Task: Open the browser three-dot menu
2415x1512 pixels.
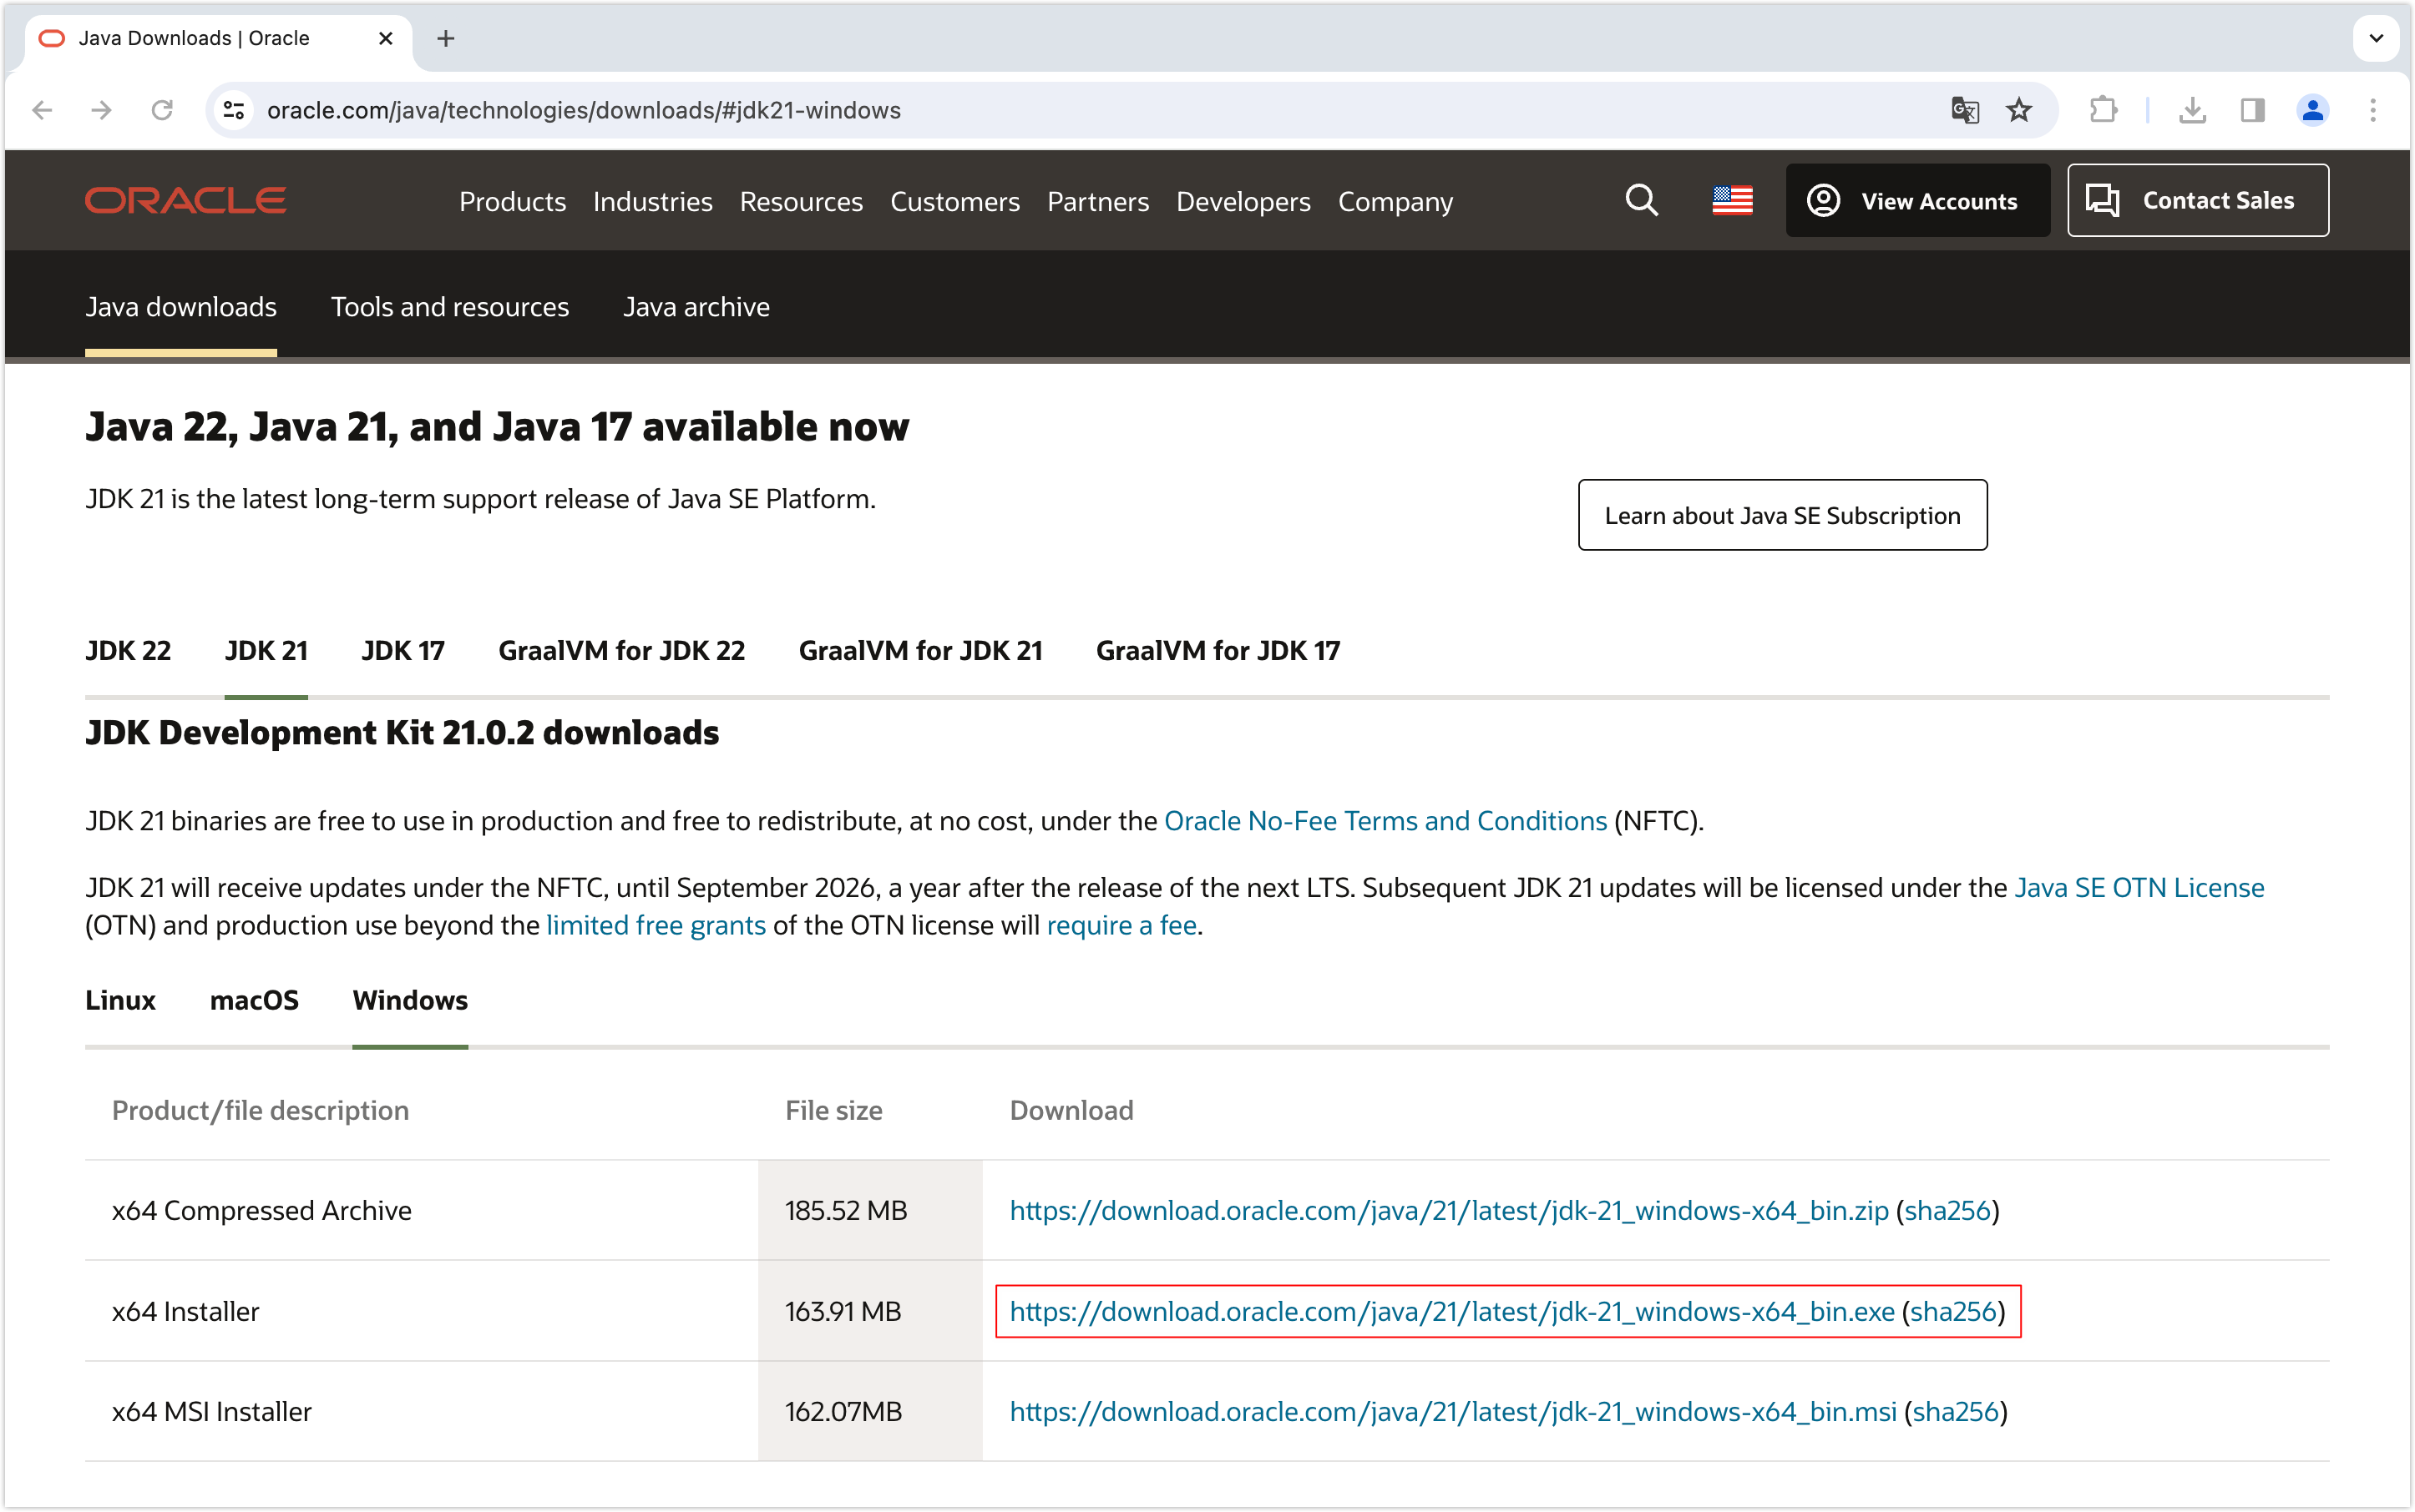Action: [2373, 110]
